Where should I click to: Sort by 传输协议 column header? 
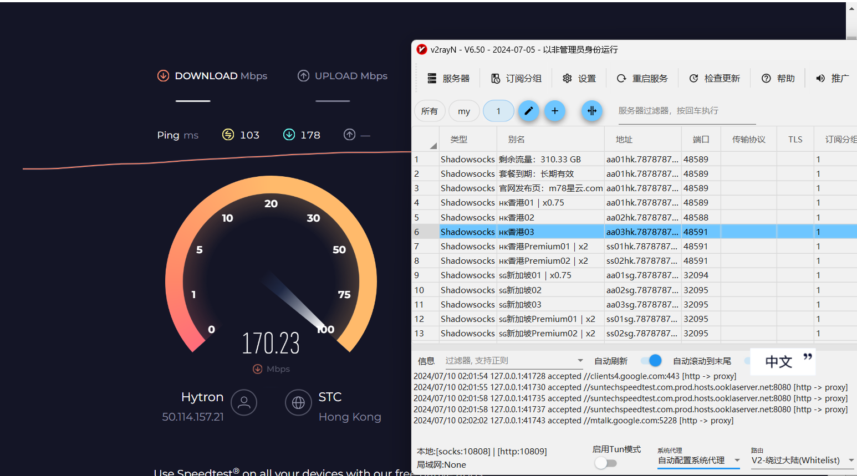point(748,139)
